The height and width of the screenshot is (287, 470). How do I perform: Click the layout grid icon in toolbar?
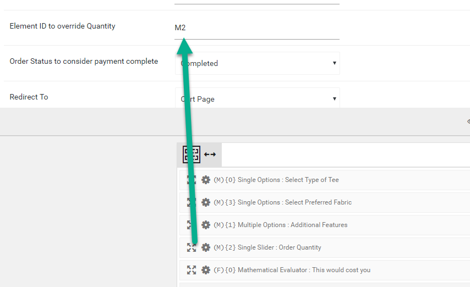tap(192, 154)
